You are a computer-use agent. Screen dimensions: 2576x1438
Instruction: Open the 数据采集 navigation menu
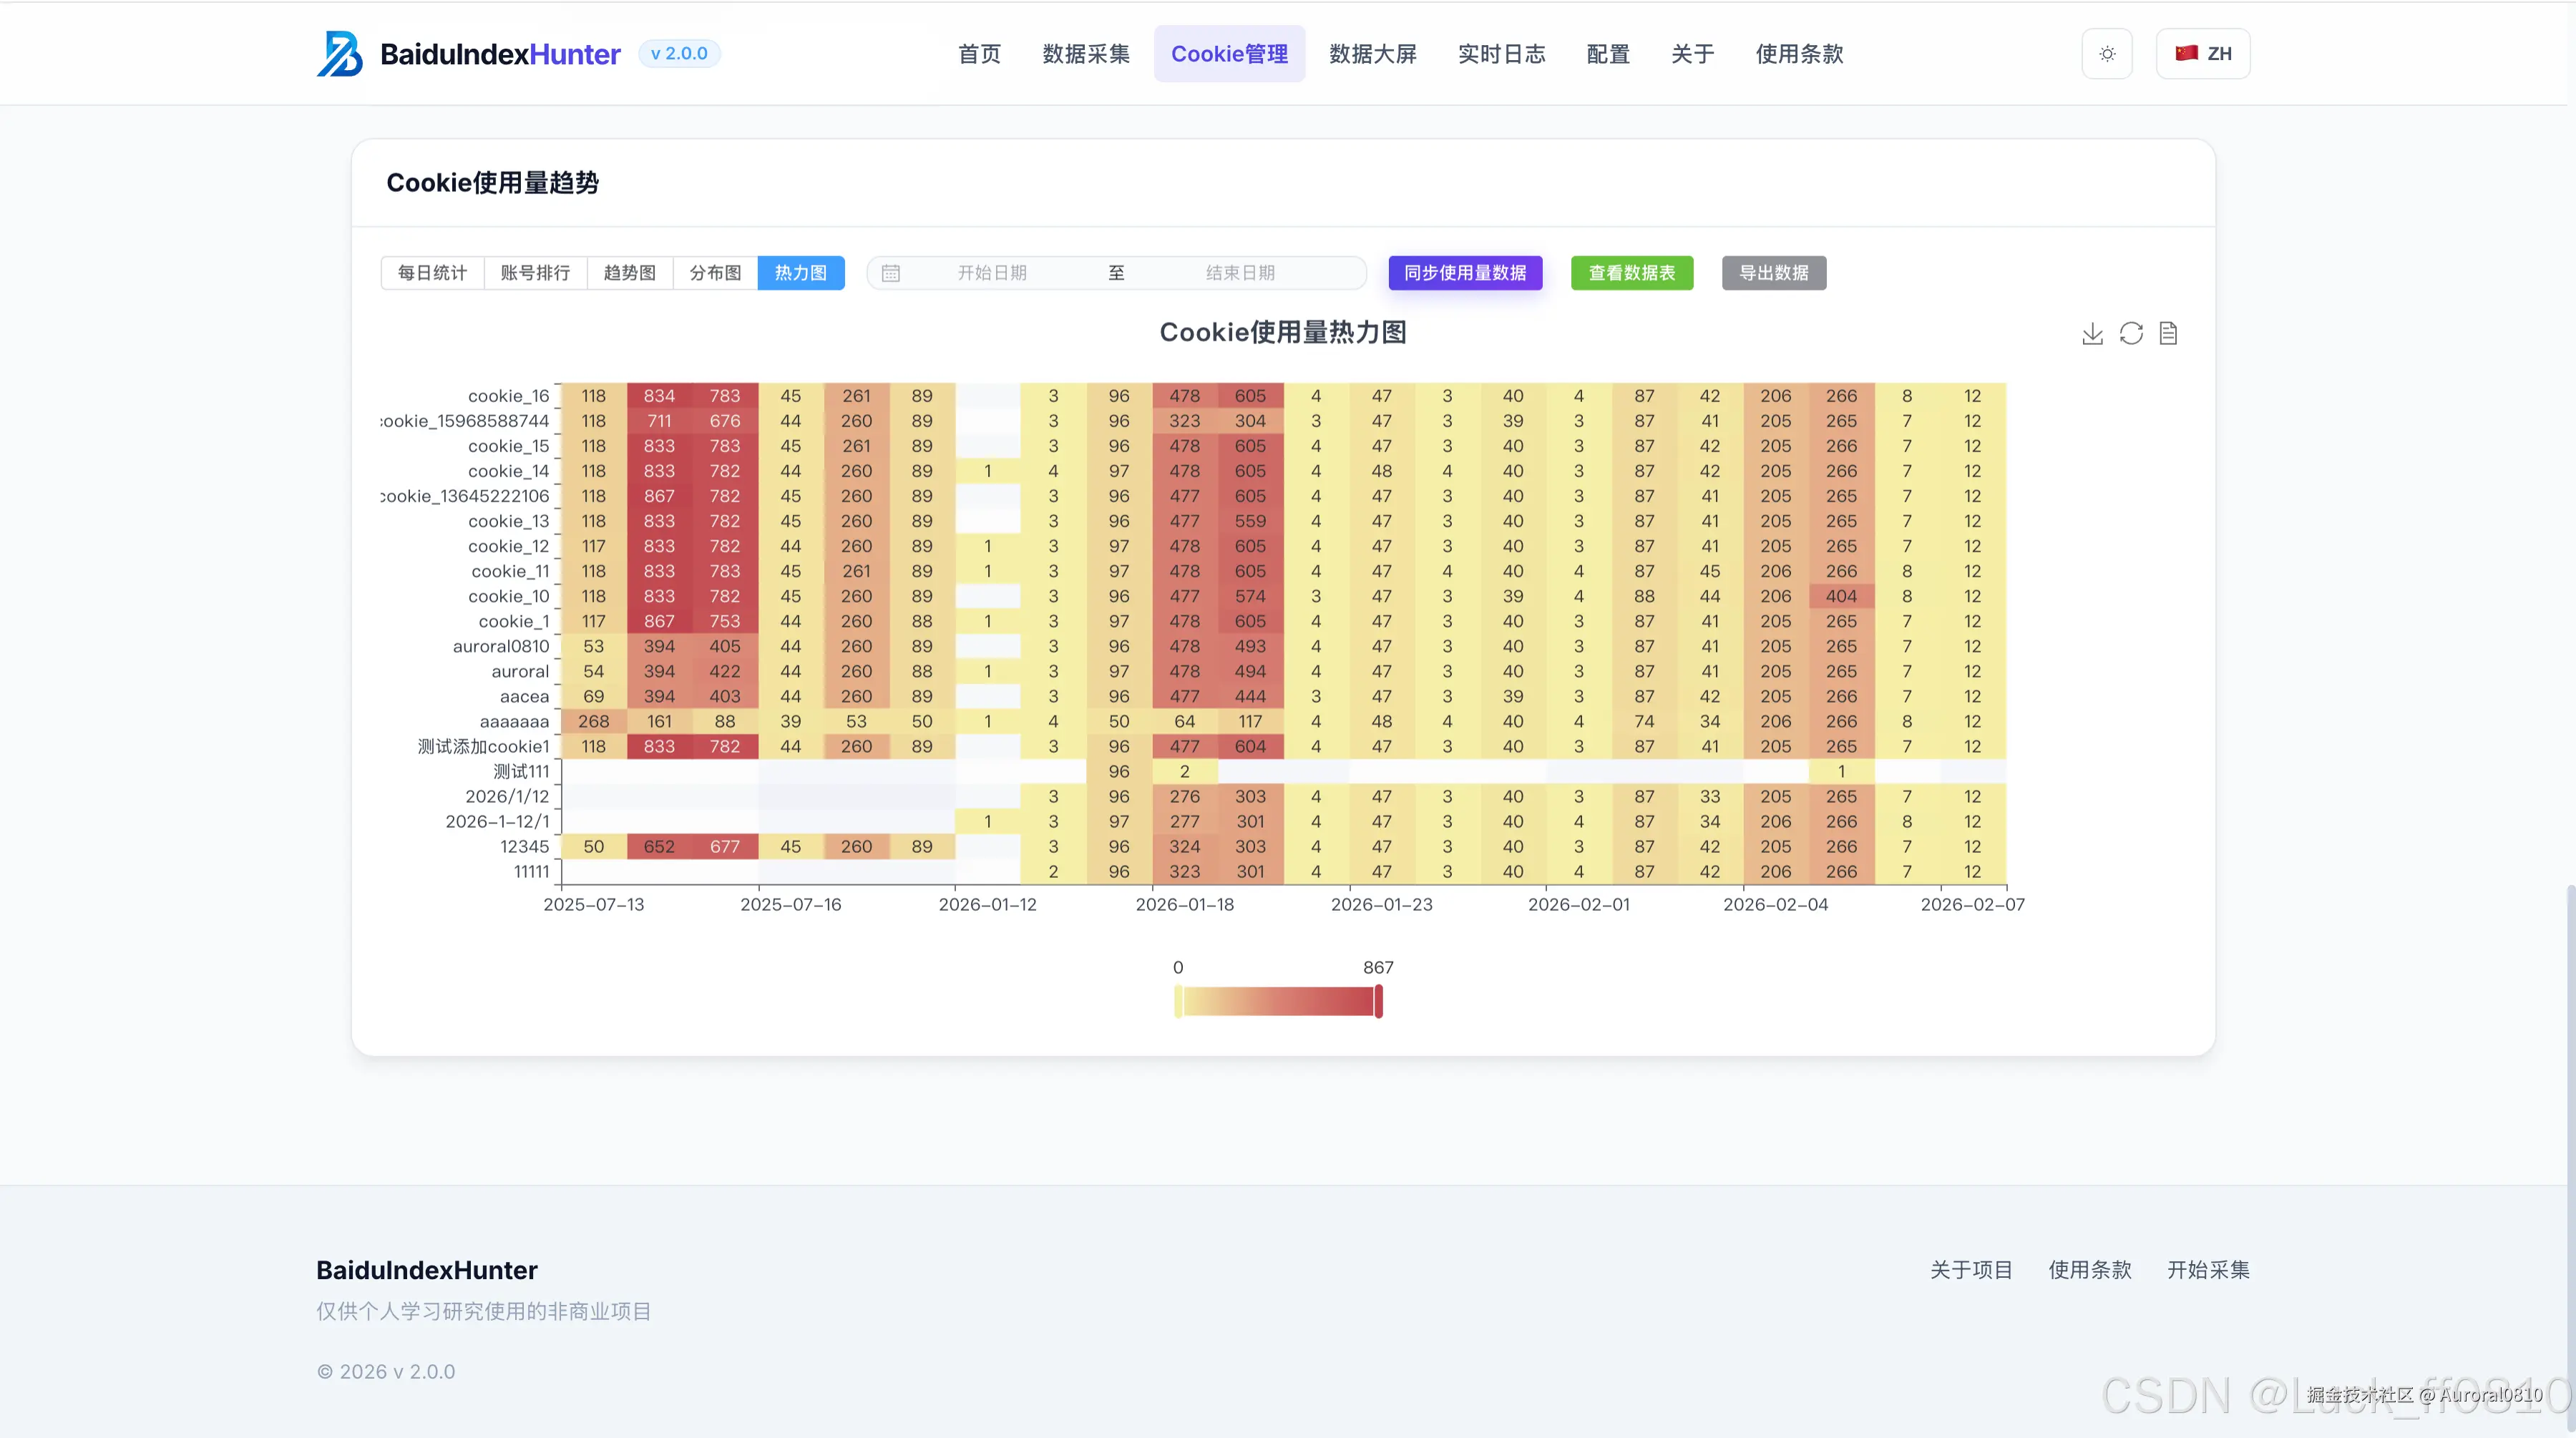pyautogui.click(x=1086, y=54)
